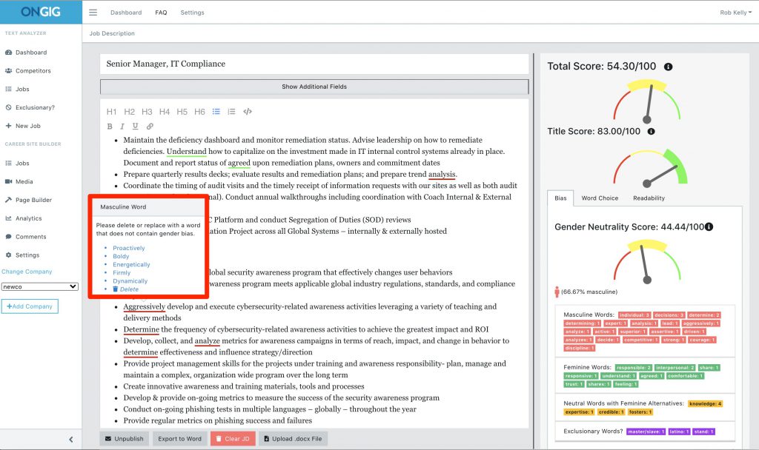Viewport: 759px width, 450px height.
Task: Click feminine tag responsible: 2
Action: 634,368
